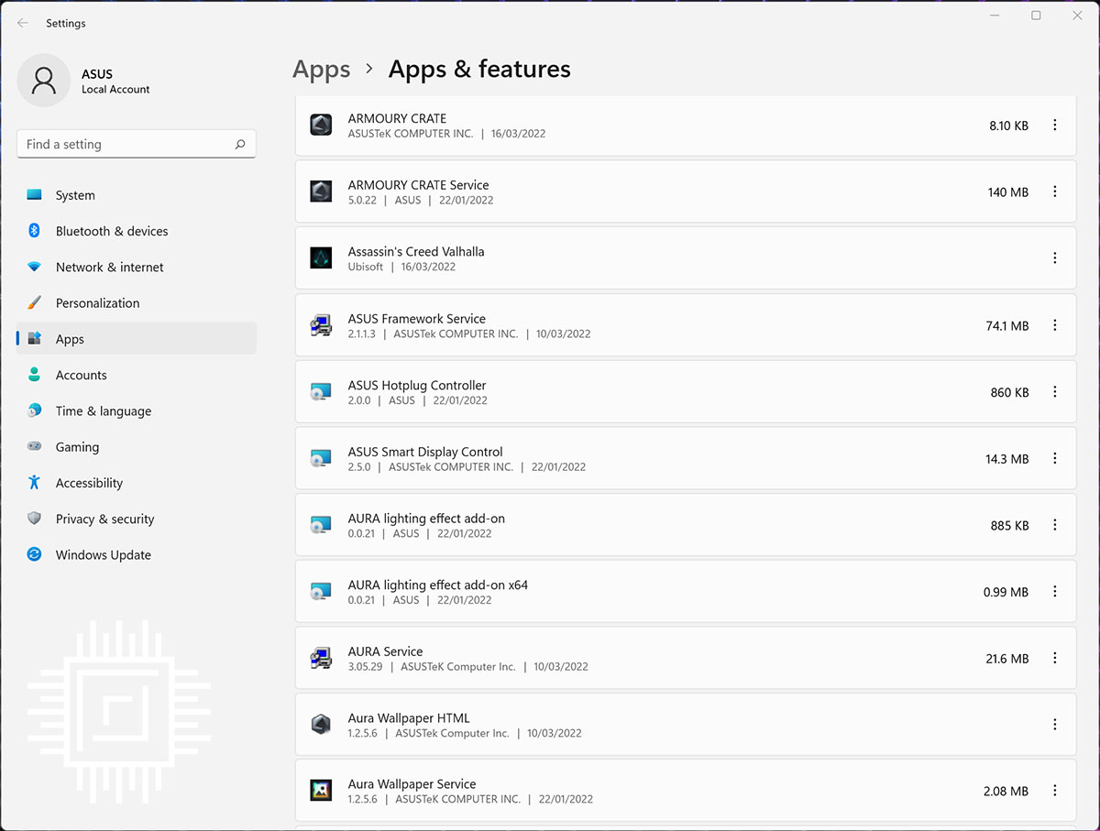Open Accounts settings
The image size is (1100, 831).
pos(137,375)
